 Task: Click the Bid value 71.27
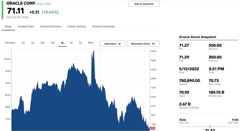click(x=184, y=45)
